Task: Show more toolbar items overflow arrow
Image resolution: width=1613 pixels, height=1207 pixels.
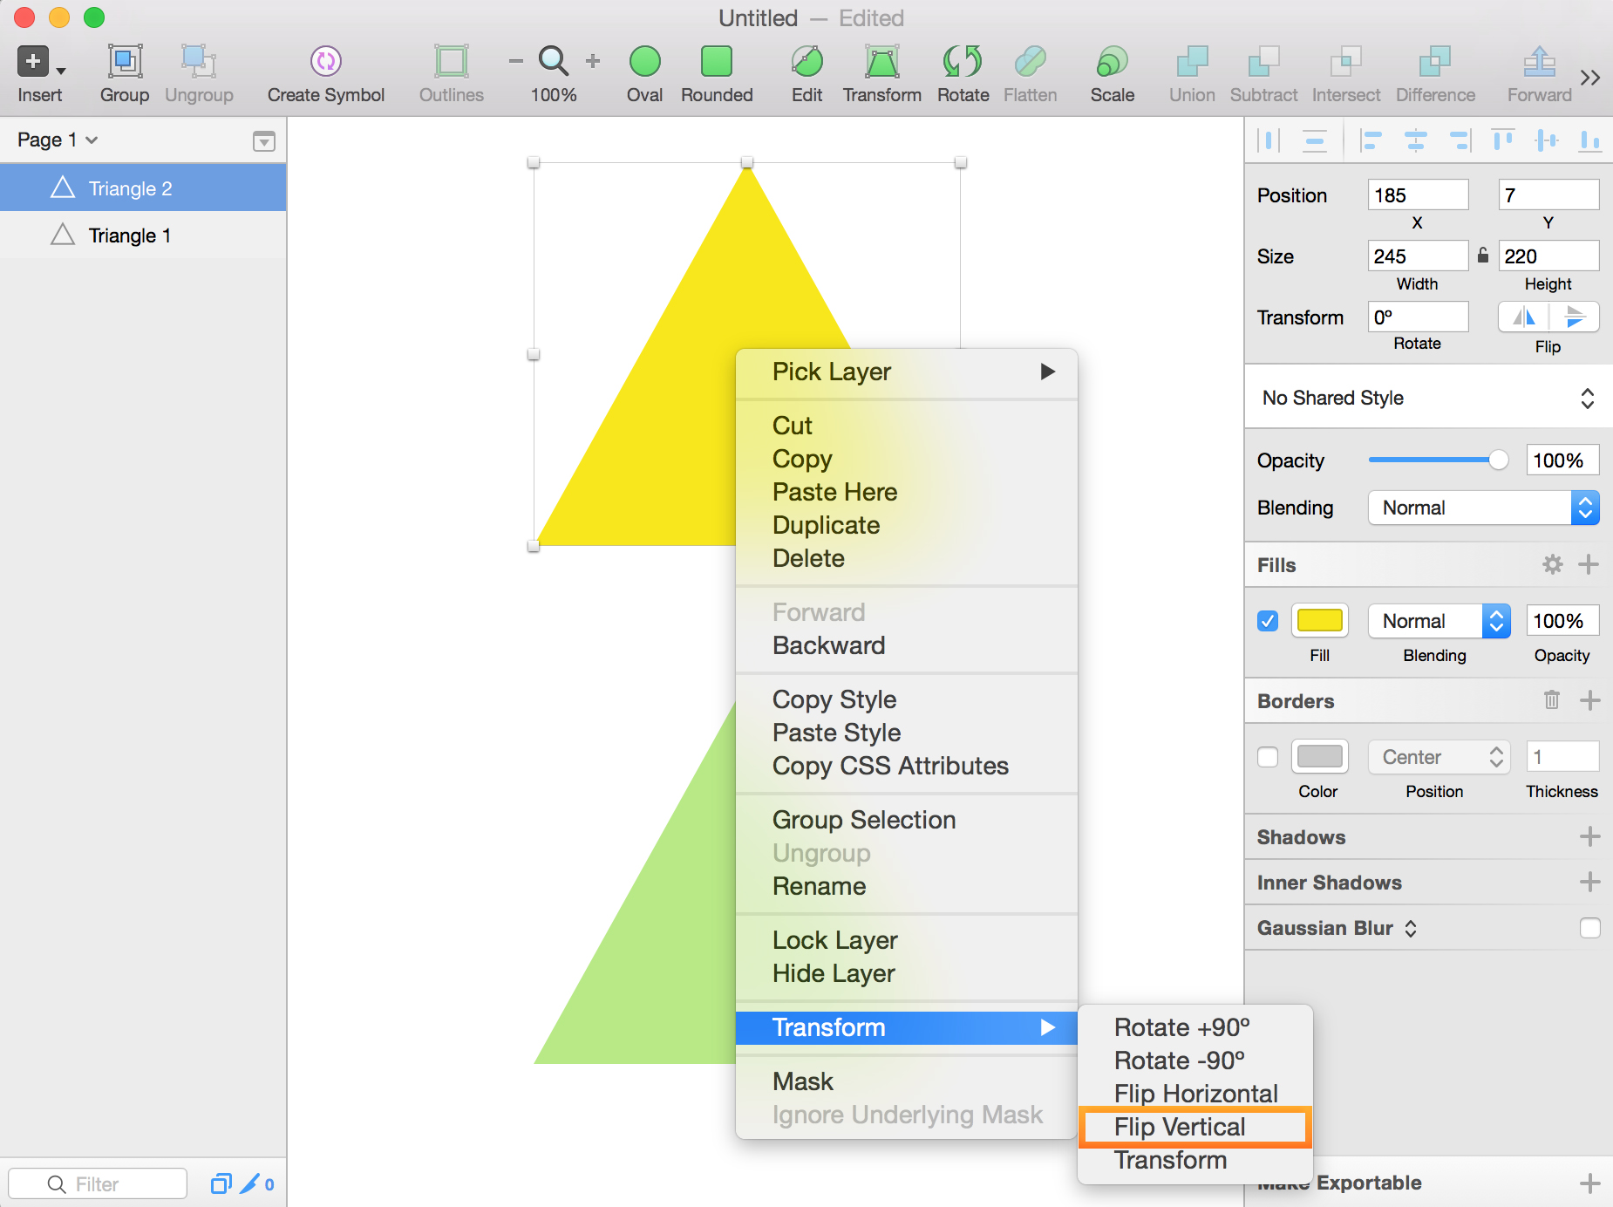Action: pyautogui.click(x=1590, y=78)
